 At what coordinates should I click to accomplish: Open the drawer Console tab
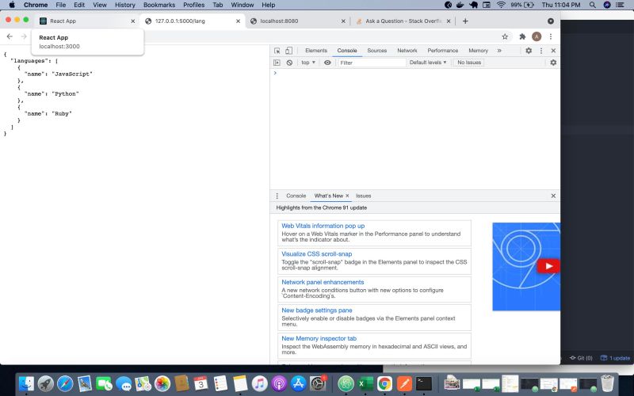coord(296,196)
